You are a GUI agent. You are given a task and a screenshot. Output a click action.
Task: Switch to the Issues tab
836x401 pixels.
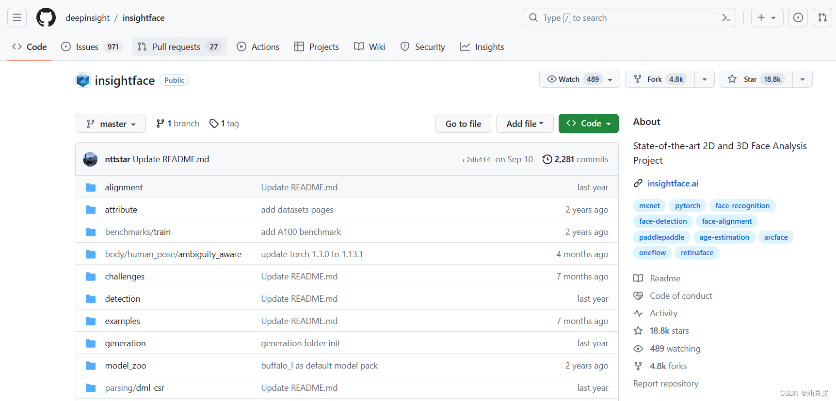[x=91, y=47]
